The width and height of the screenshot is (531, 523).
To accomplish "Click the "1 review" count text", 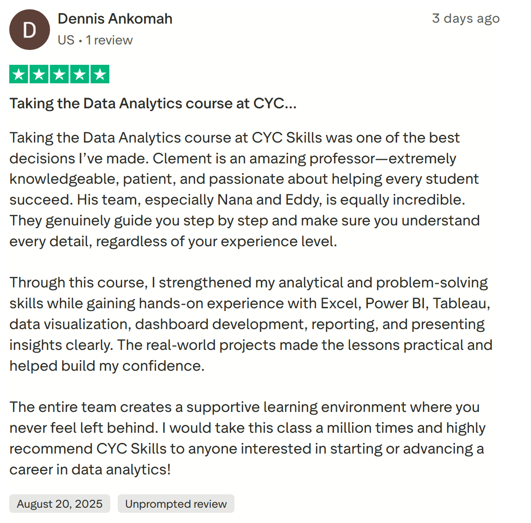I will tap(109, 40).
